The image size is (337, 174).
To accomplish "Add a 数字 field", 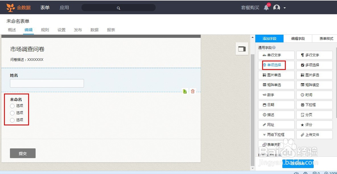I will (276, 95).
